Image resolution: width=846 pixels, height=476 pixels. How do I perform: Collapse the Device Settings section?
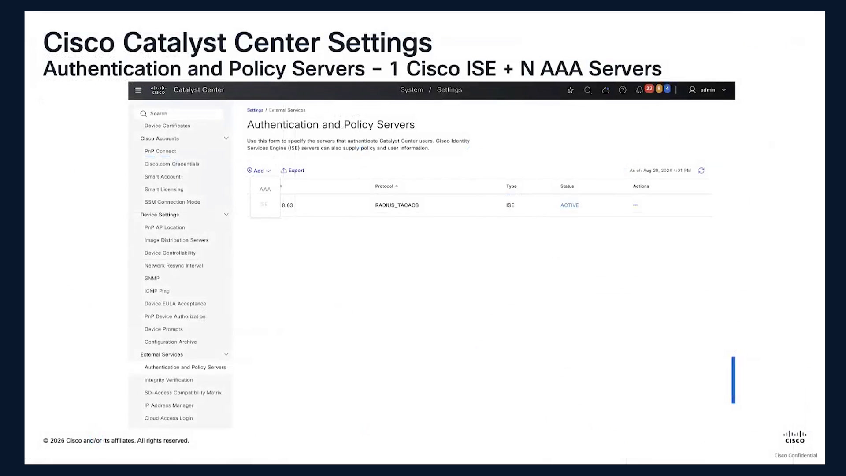(x=226, y=215)
